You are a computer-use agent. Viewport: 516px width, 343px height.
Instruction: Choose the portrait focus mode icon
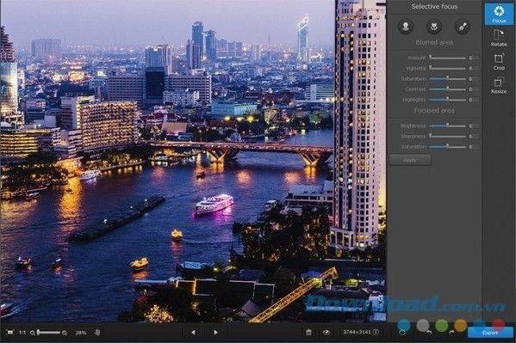(406, 27)
